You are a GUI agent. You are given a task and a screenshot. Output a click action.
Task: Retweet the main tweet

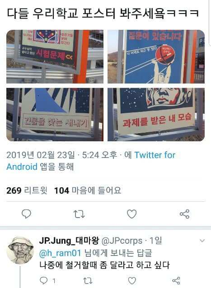(79, 214)
